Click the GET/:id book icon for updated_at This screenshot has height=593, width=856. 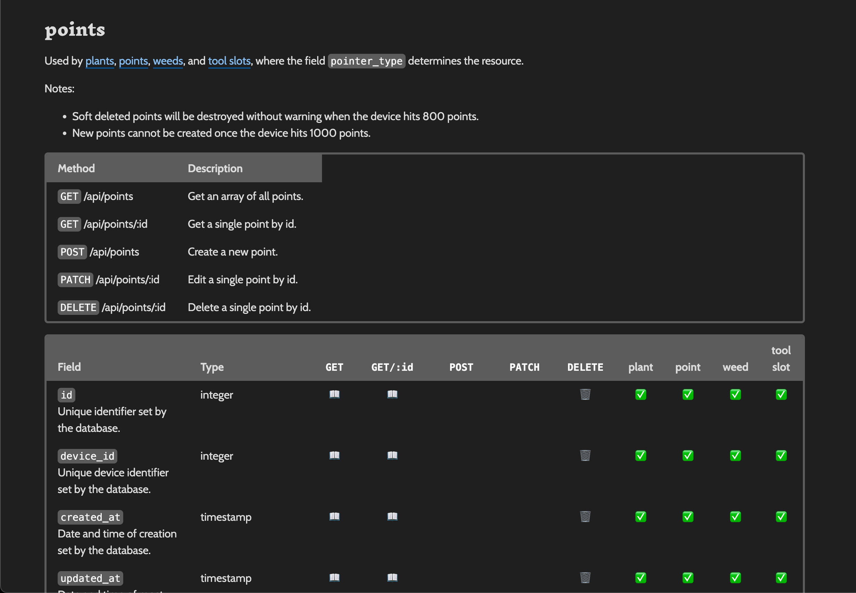(392, 578)
